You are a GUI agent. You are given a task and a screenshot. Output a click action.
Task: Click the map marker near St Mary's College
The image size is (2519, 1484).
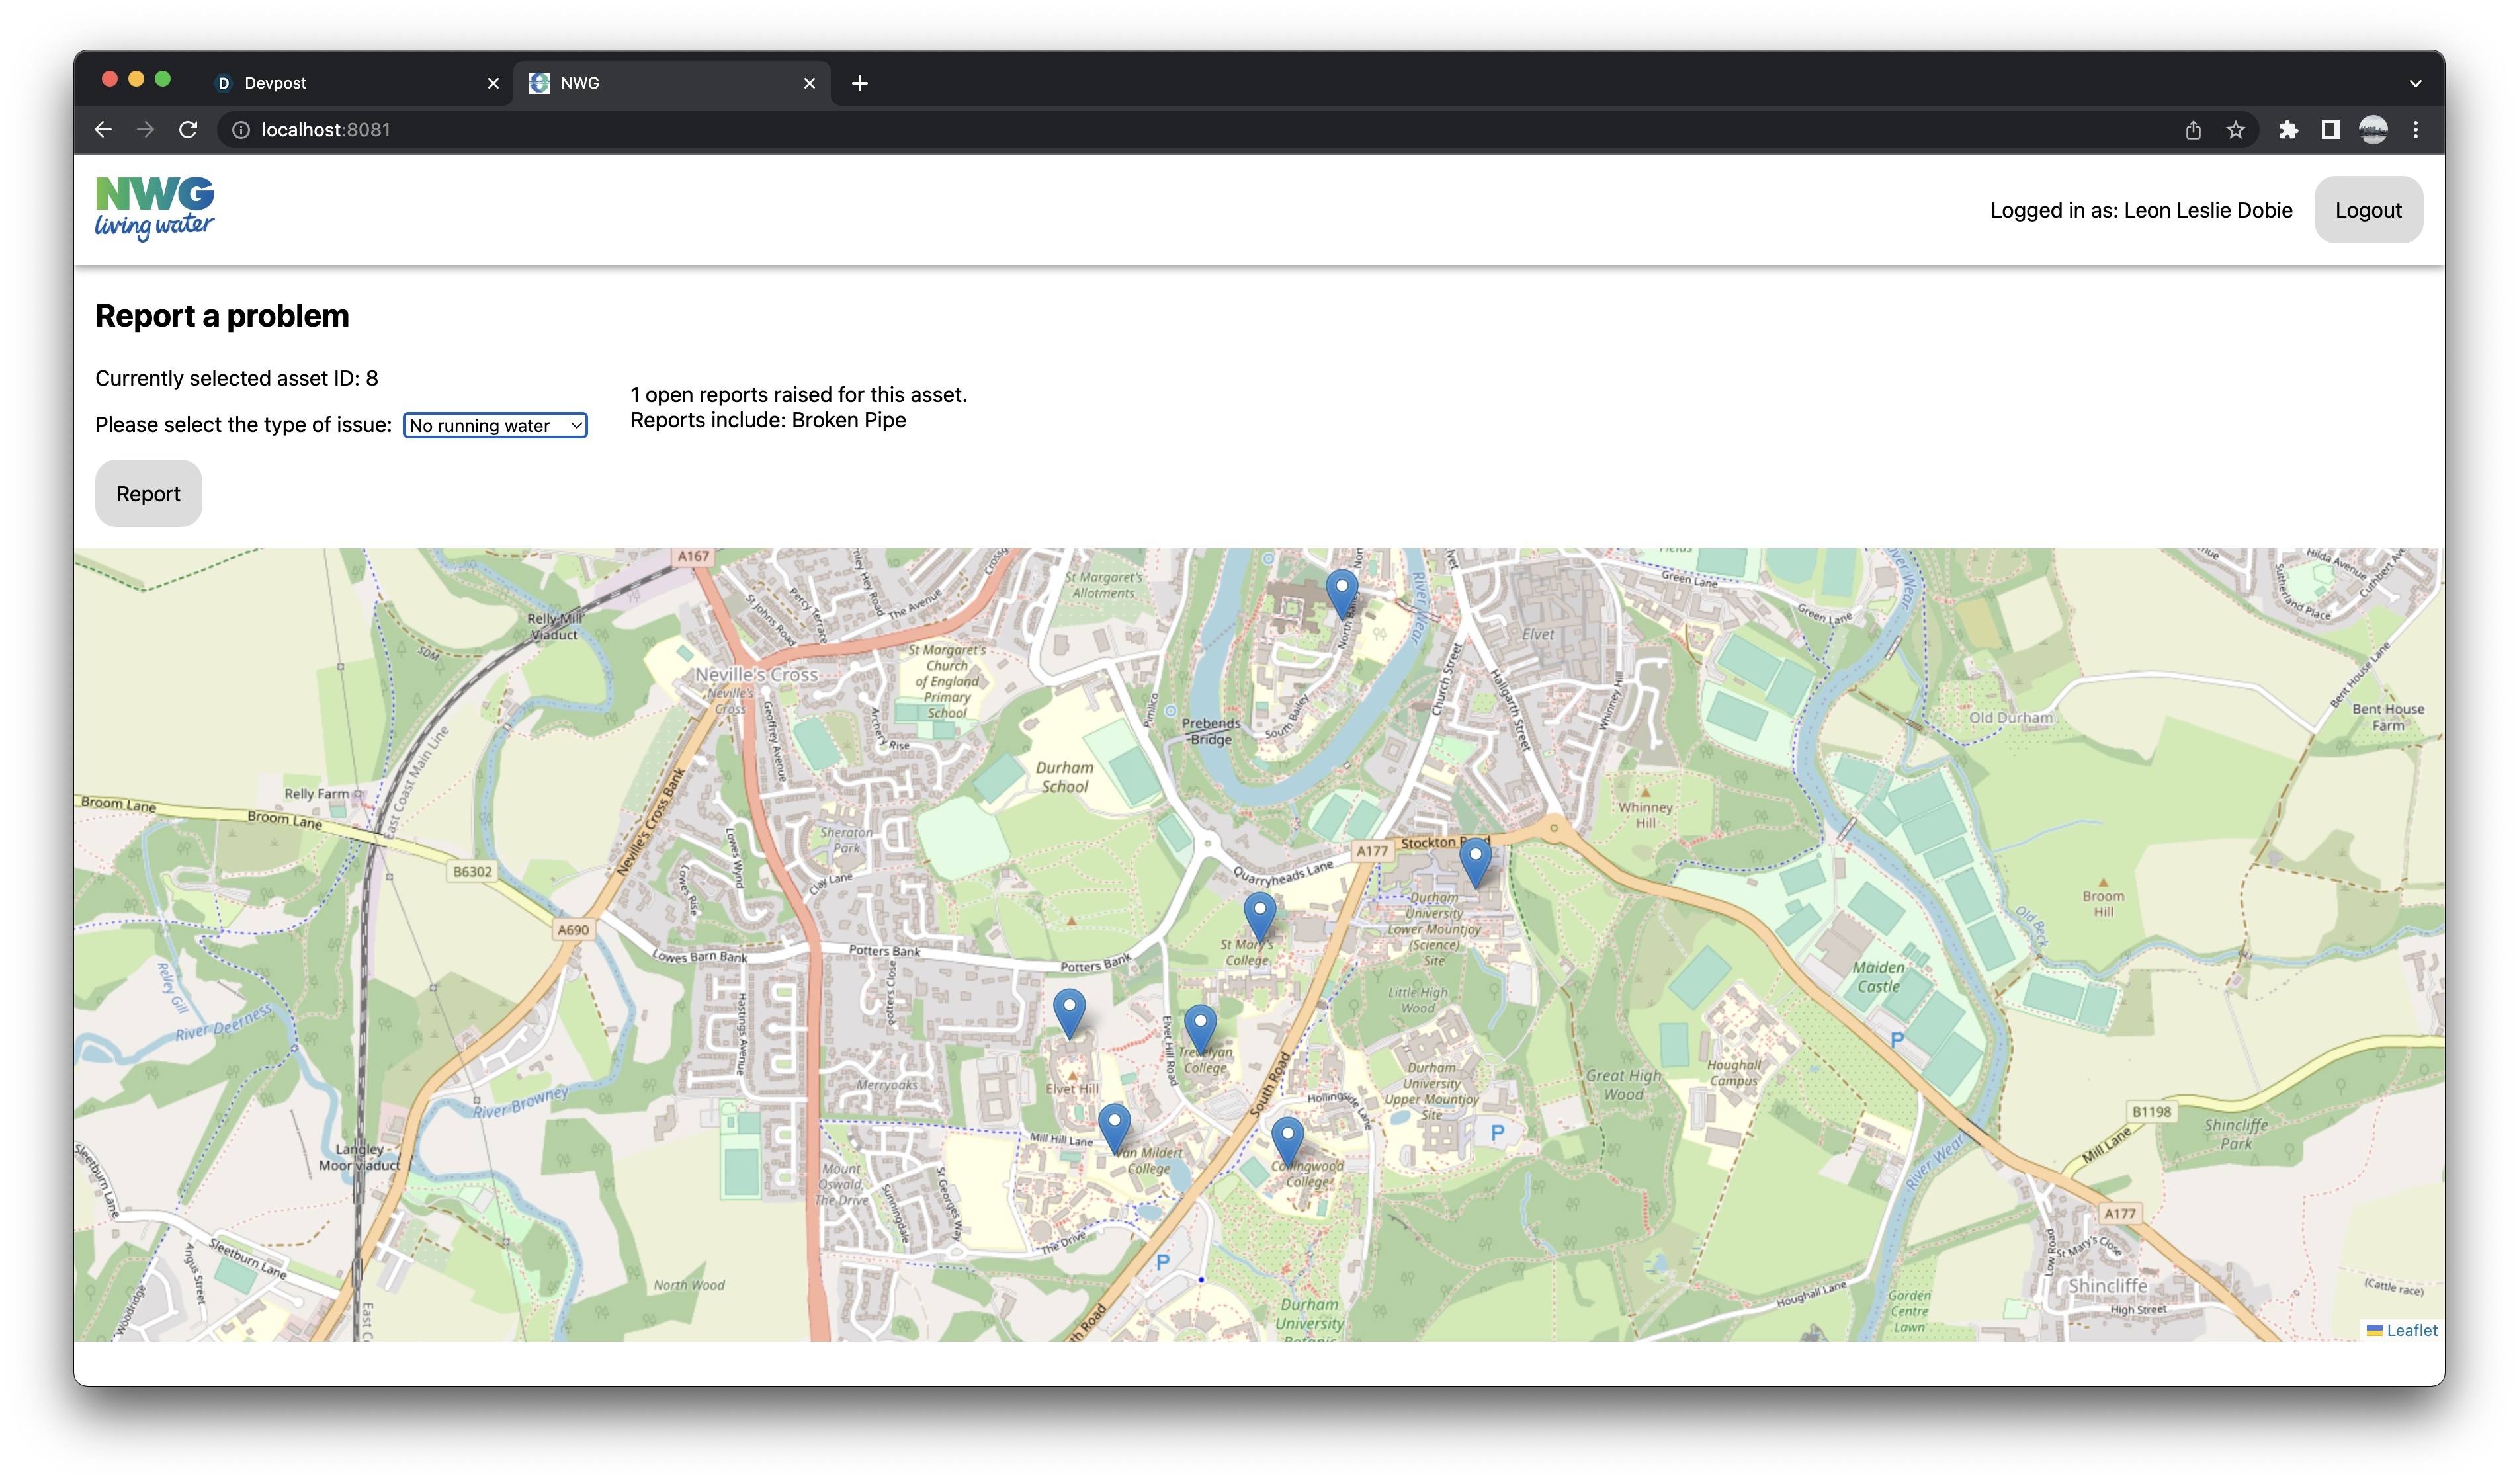(x=1259, y=913)
